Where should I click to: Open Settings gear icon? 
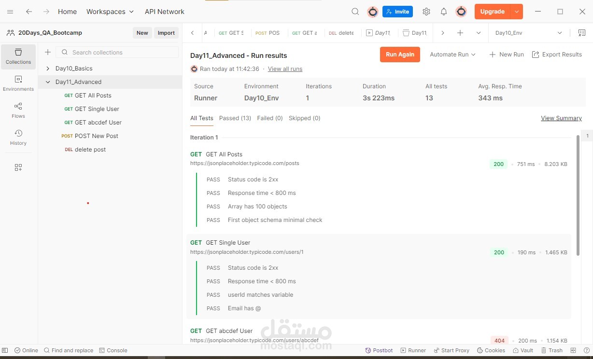click(426, 12)
